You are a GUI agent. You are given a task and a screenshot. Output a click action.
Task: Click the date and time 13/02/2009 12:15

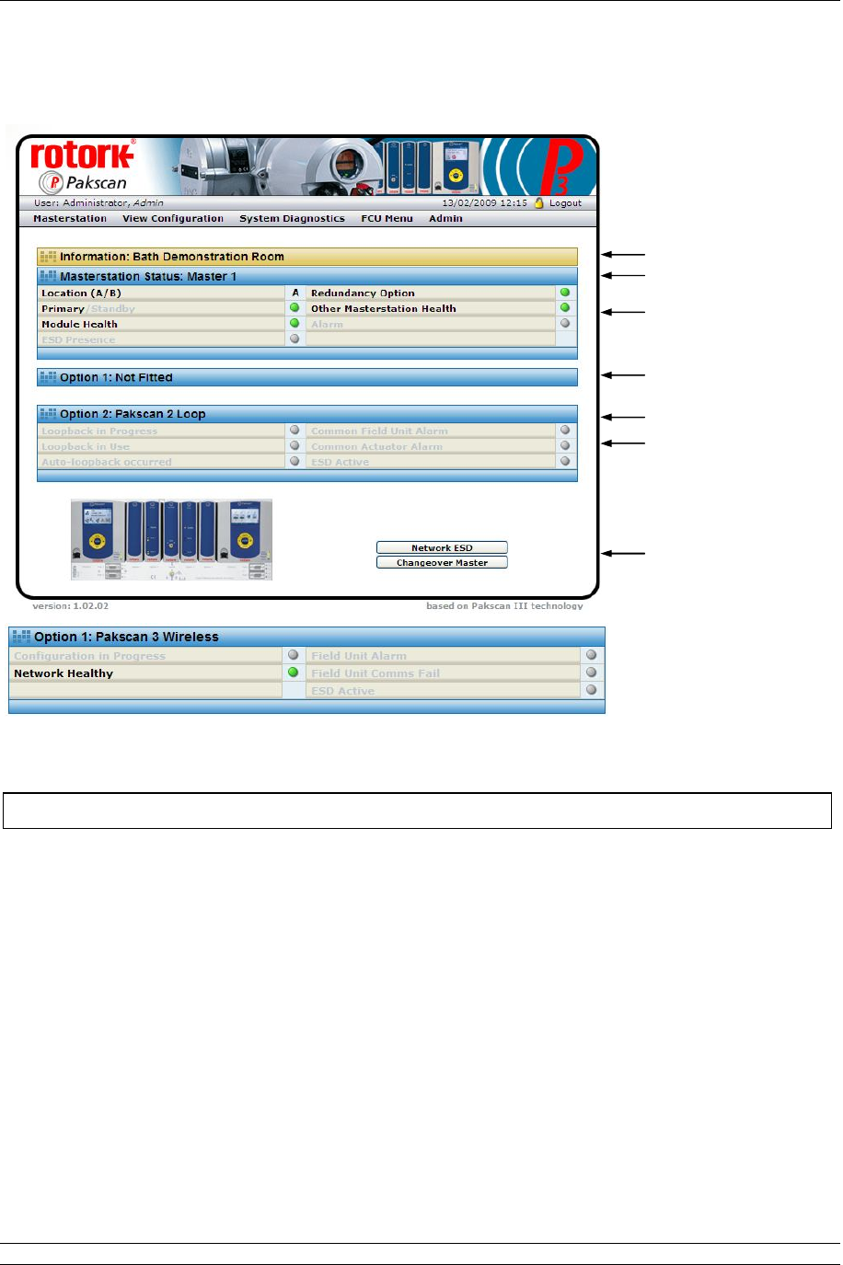tap(485, 203)
